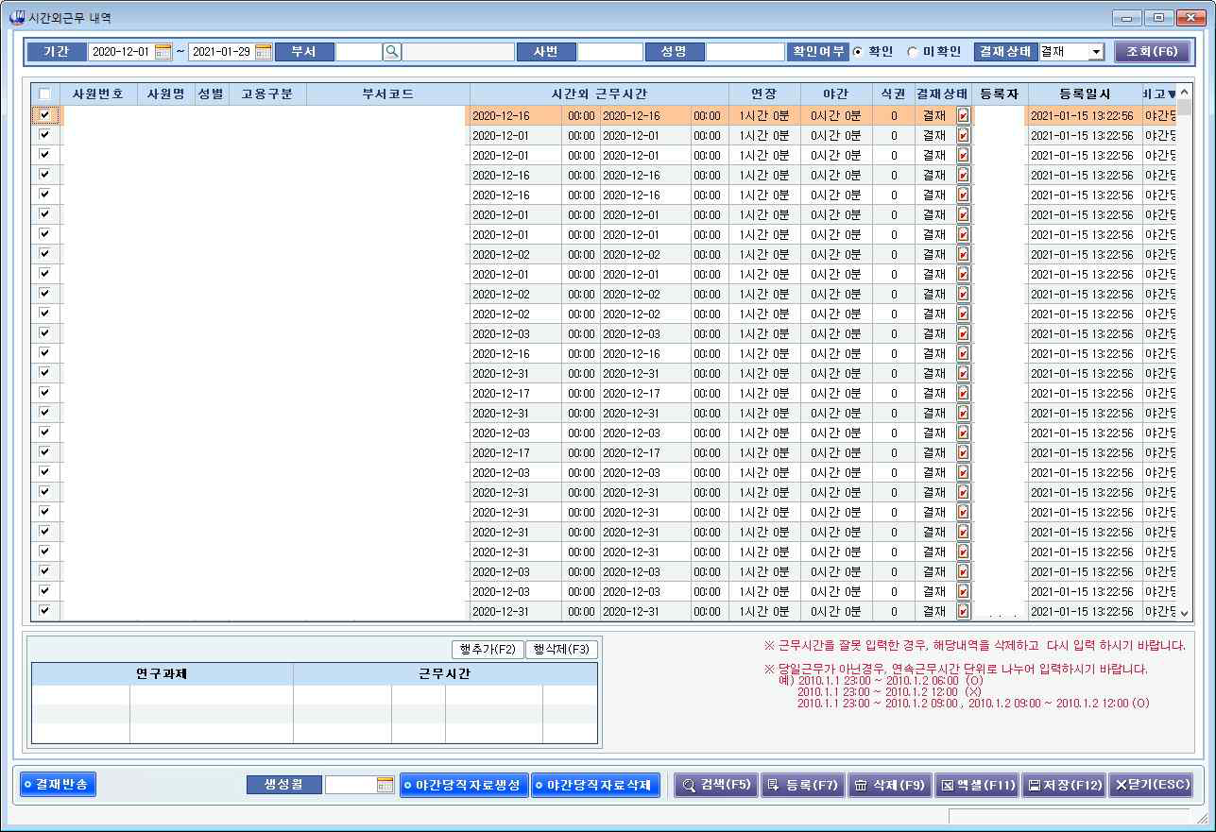This screenshot has height=832, width=1216.
Task: Click the 식권 column header
Action: (x=894, y=93)
